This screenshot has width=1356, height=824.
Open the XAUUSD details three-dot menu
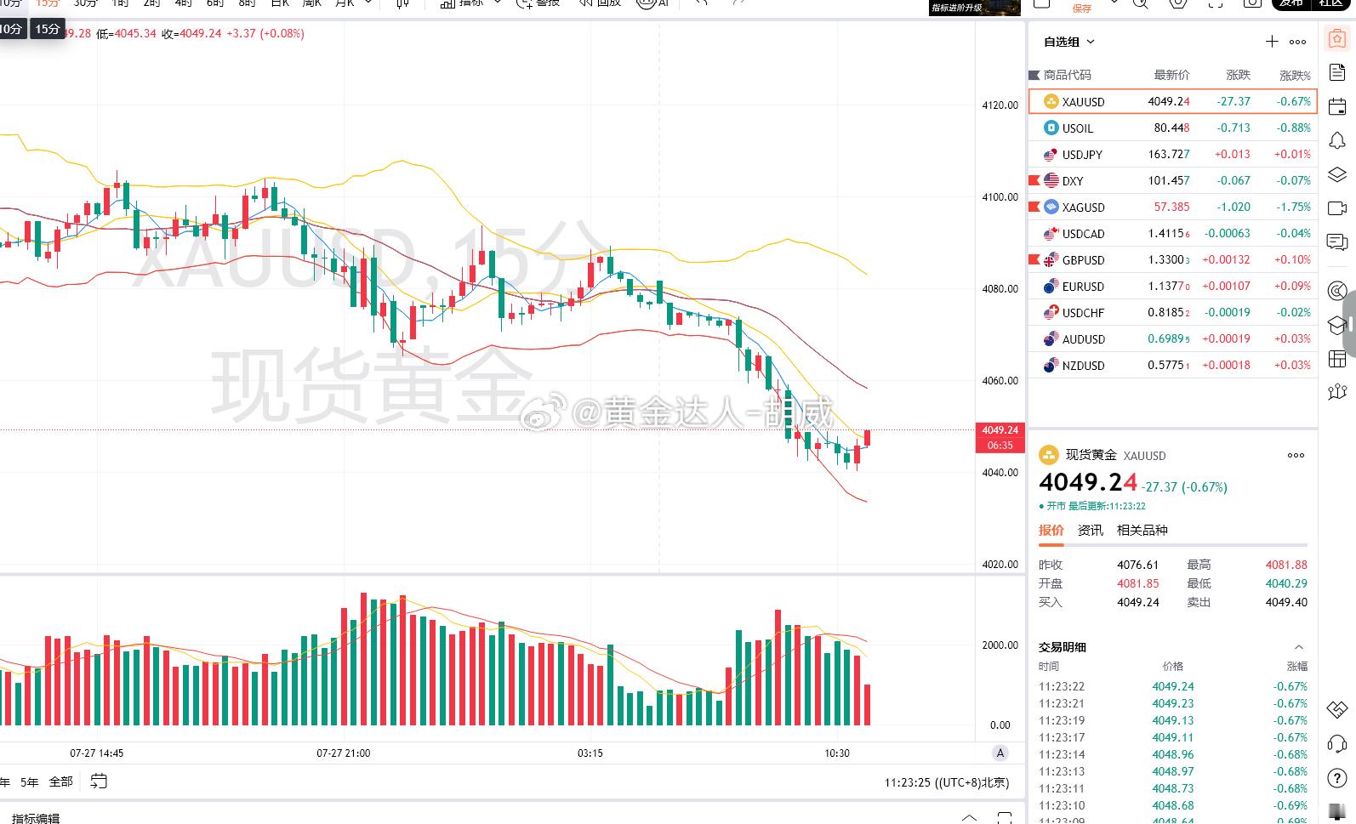1296,455
